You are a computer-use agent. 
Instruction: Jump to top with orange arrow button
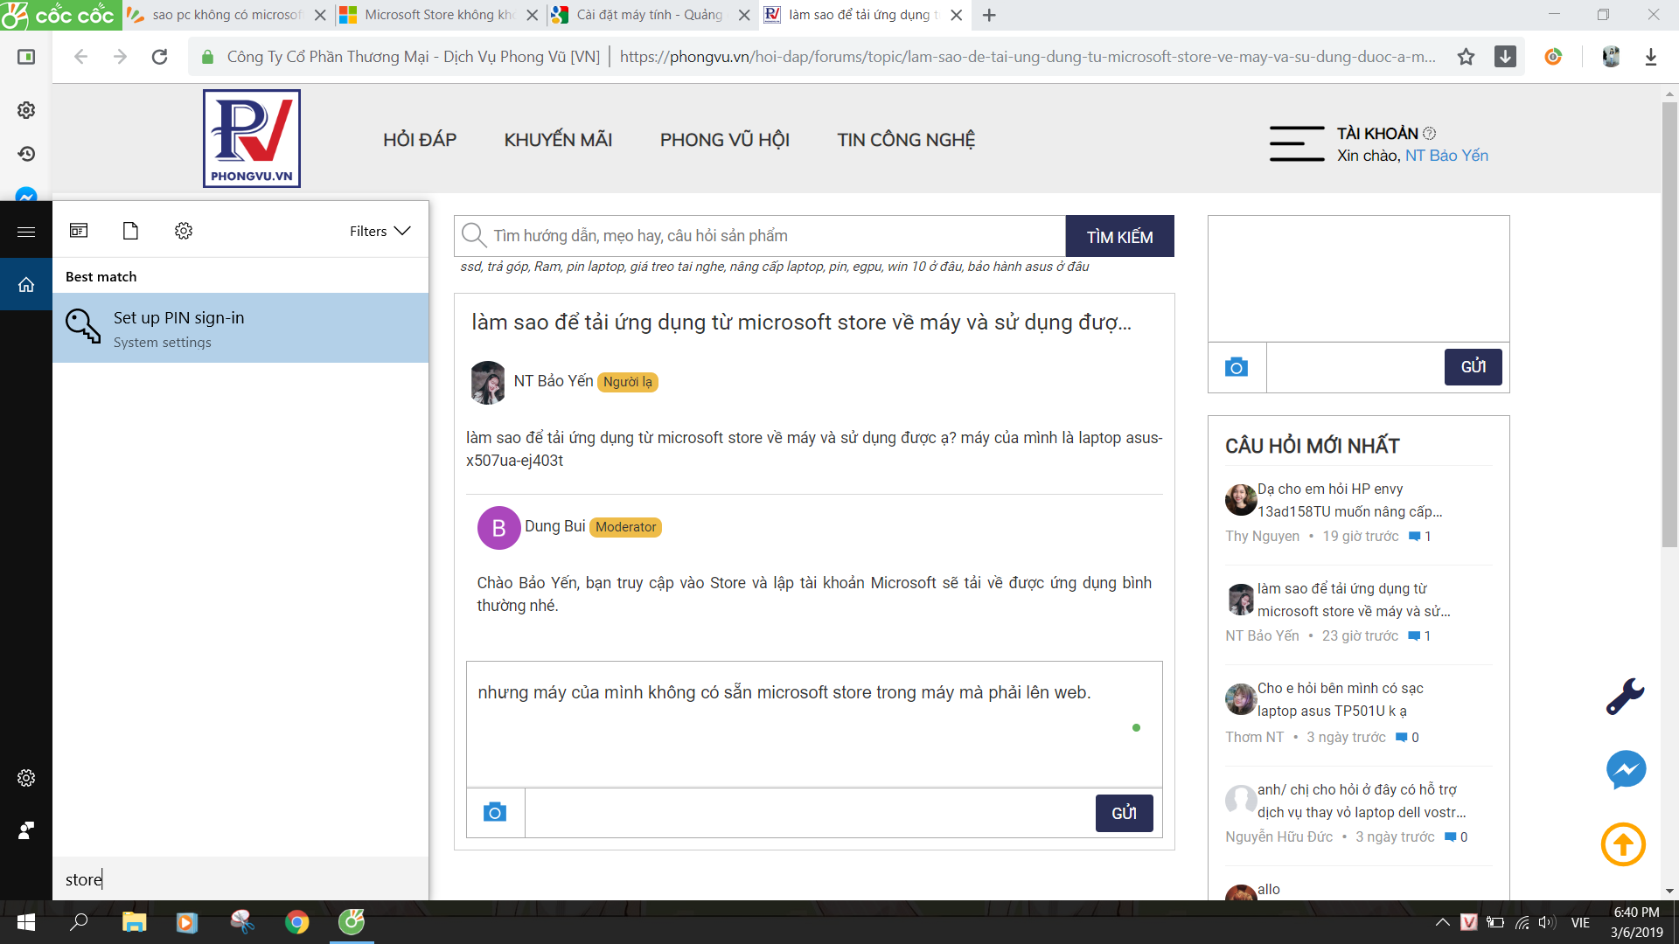[1623, 844]
